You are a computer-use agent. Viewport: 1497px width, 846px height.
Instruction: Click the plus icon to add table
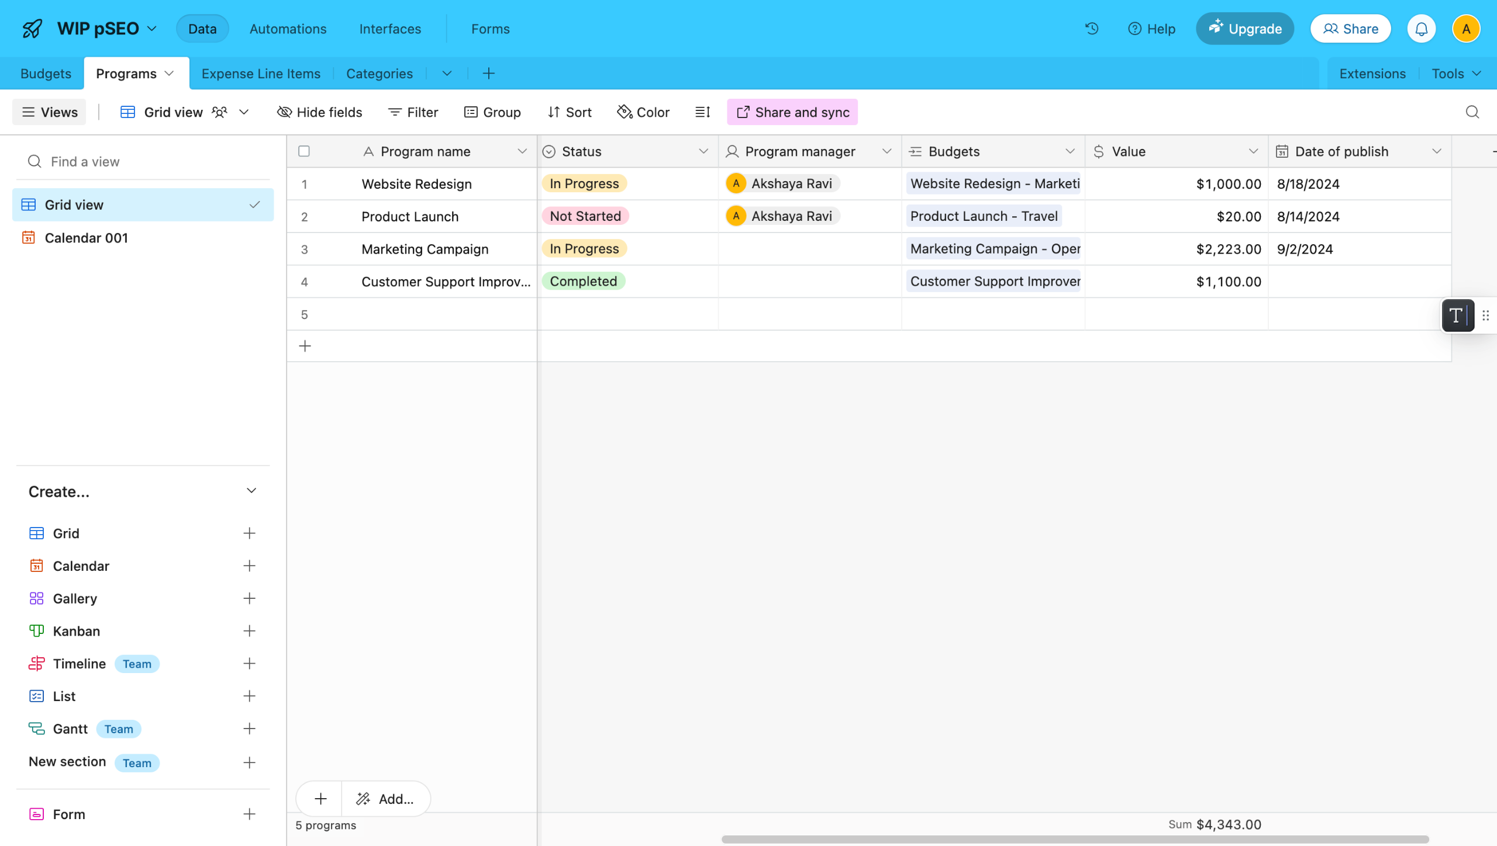(489, 74)
